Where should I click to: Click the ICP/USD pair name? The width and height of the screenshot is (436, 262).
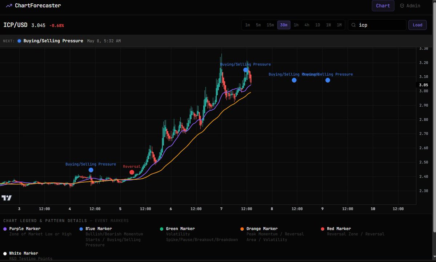[15, 25]
